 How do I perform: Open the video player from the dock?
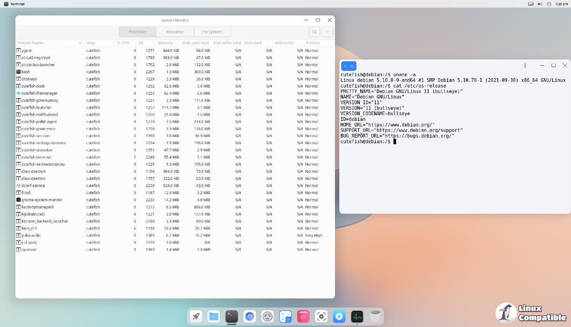[339, 316]
